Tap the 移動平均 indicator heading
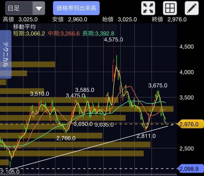The width and height of the screenshot is (204, 176). pos(24,26)
